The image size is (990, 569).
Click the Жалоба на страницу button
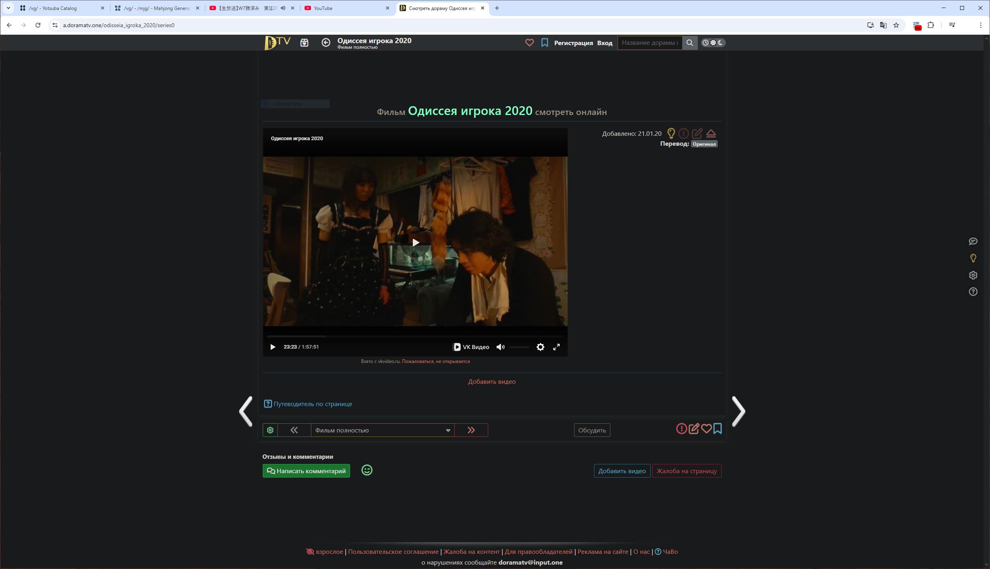point(687,471)
